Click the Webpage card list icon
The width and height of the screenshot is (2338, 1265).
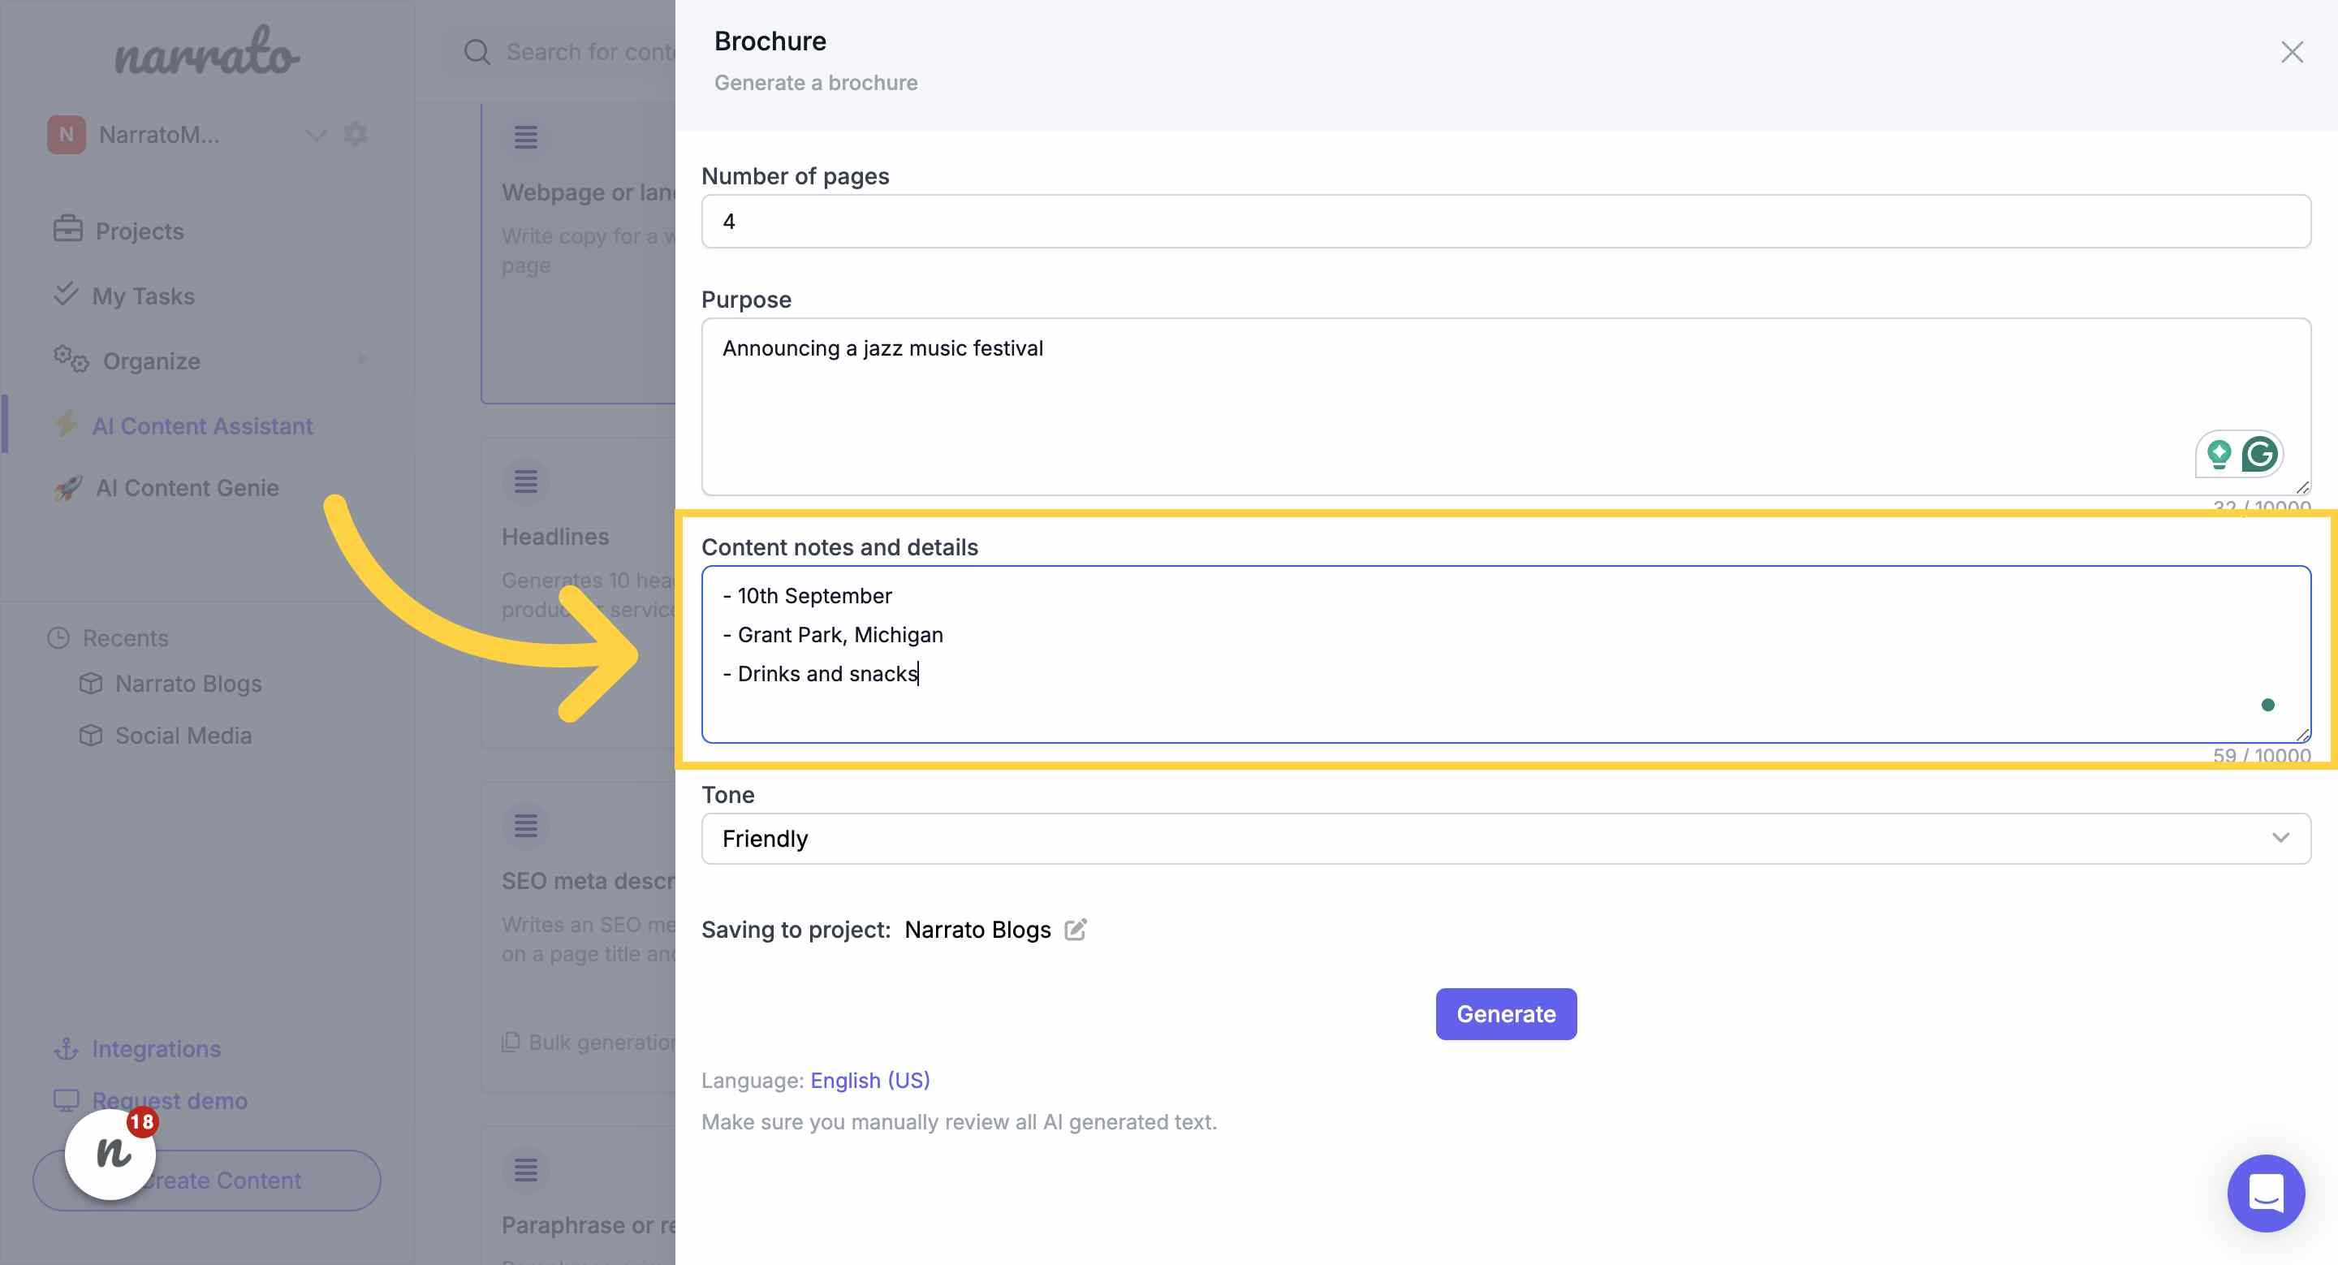coord(525,137)
